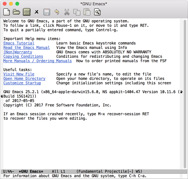
Task: Click the Fundamental mode name in mode line
Action: (x=91, y=171)
